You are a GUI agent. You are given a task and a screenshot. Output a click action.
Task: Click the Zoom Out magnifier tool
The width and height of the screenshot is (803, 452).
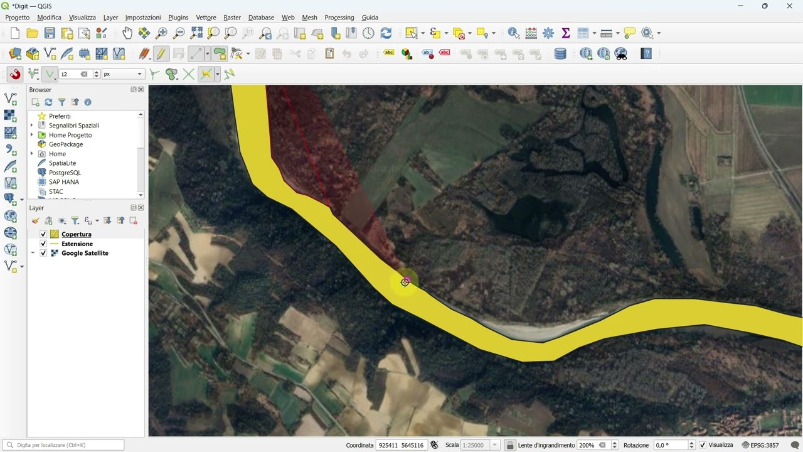point(179,33)
